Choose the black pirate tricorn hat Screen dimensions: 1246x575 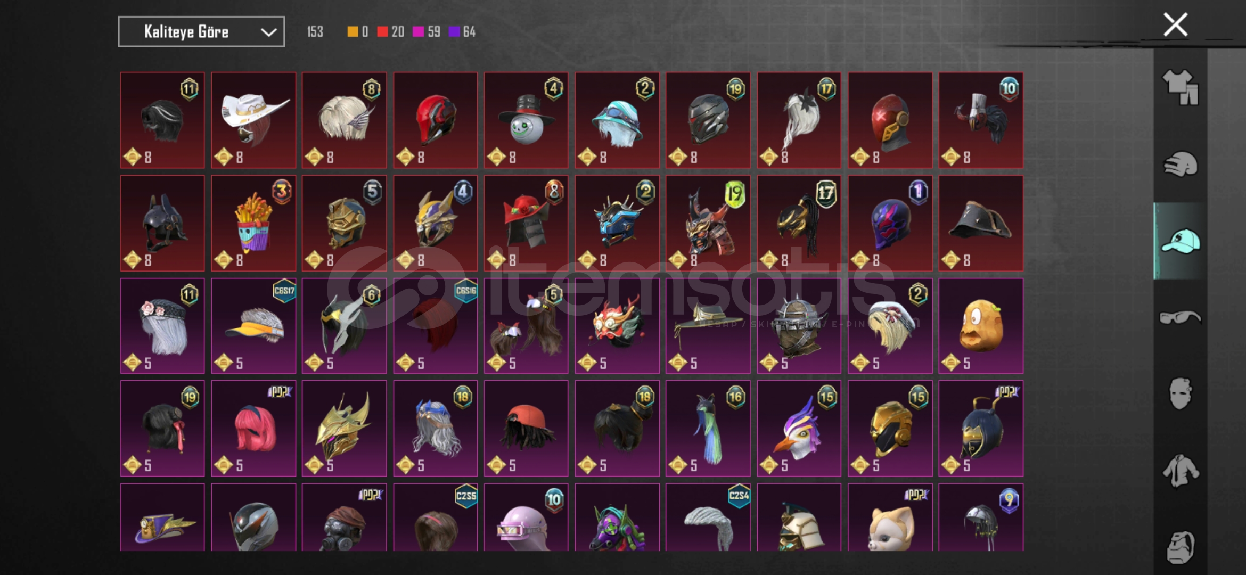pos(981,224)
